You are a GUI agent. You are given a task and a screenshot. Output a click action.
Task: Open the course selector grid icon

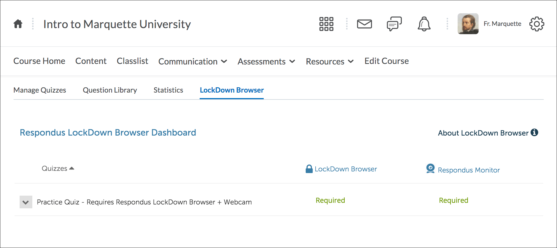326,24
